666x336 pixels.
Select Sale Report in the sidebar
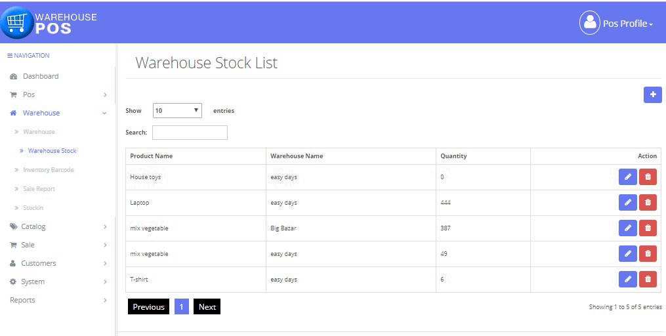[x=40, y=189]
